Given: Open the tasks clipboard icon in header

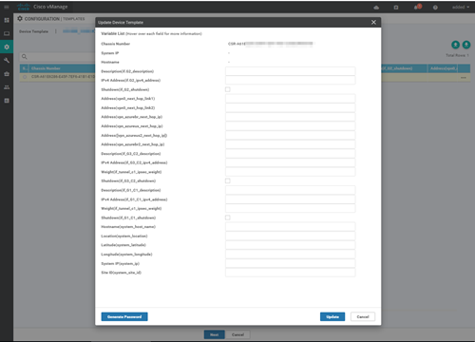Looking at the screenshot, I should pos(396,8).
